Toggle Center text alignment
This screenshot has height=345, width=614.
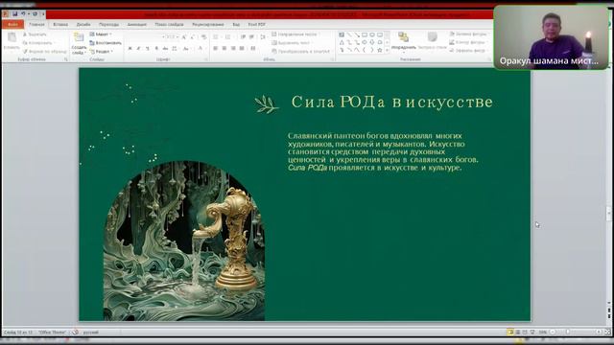(x=224, y=48)
